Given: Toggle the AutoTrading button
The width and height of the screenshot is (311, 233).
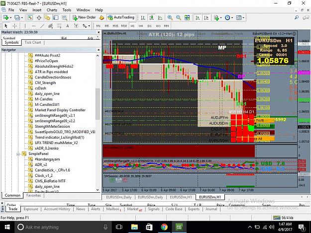Looking at the screenshot, I should [x=121, y=17].
